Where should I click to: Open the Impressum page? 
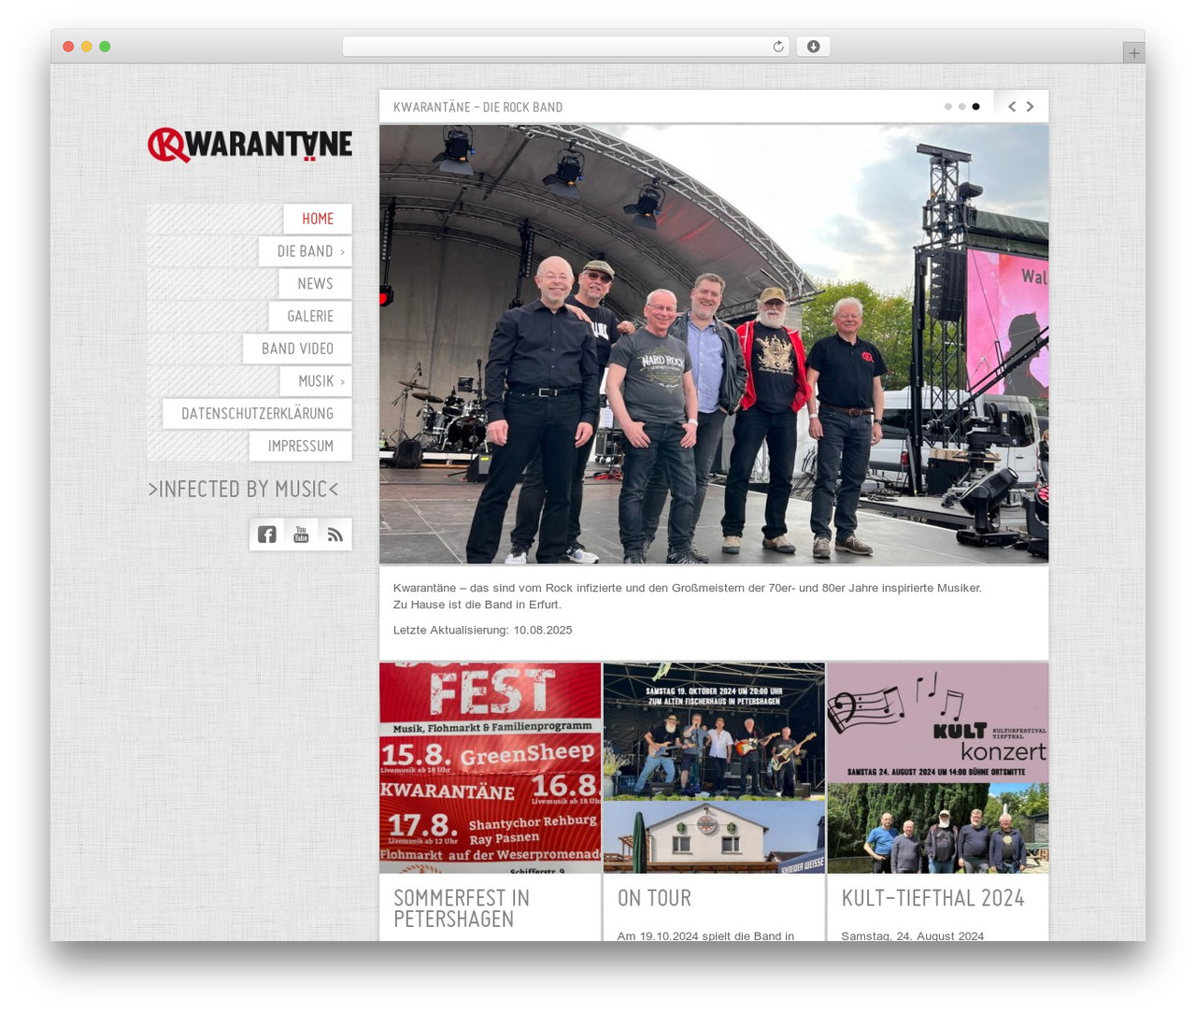[x=301, y=446]
